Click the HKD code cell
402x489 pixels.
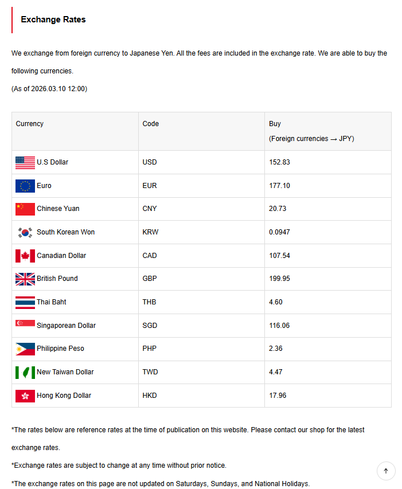click(x=150, y=396)
